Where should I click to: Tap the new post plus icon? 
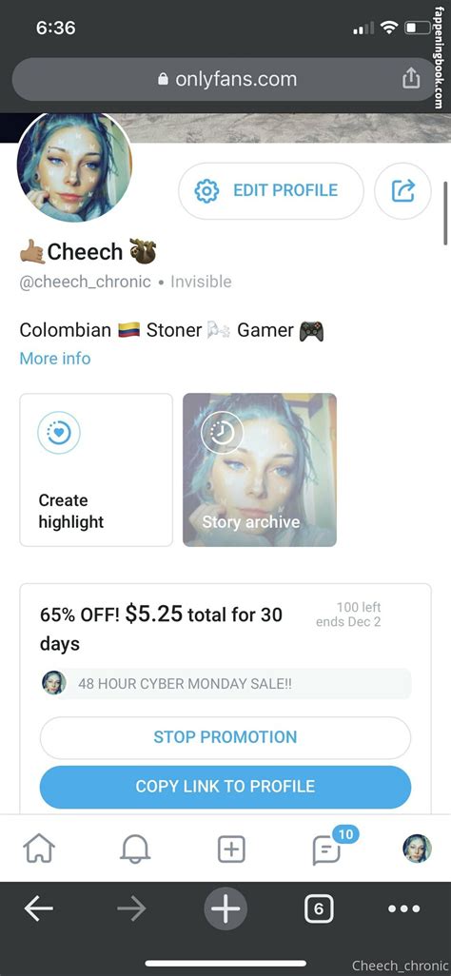point(231,849)
